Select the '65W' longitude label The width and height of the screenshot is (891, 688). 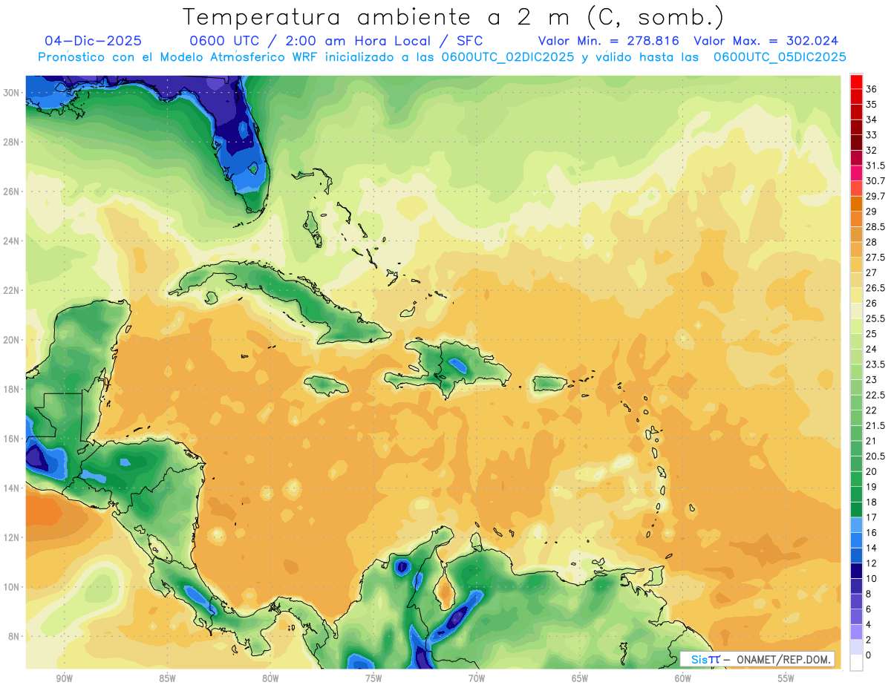[x=580, y=679]
